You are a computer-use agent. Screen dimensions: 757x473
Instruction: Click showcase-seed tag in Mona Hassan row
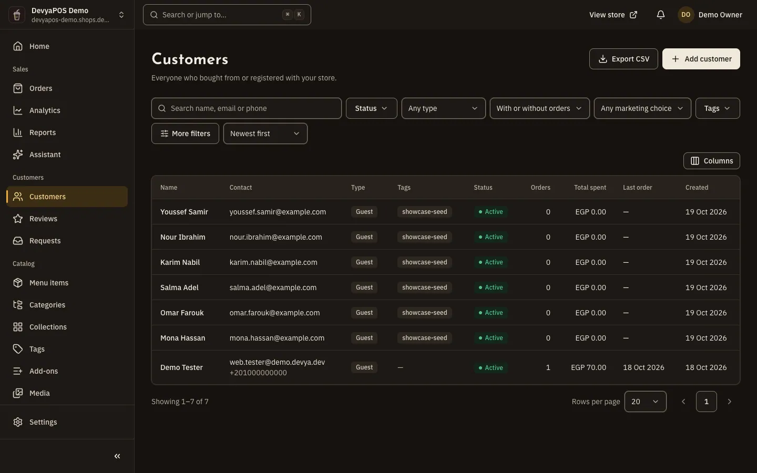(425, 338)
